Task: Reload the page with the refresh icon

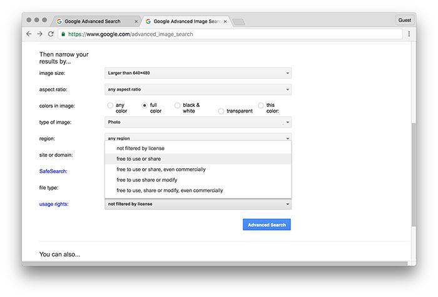Action: 51,34
